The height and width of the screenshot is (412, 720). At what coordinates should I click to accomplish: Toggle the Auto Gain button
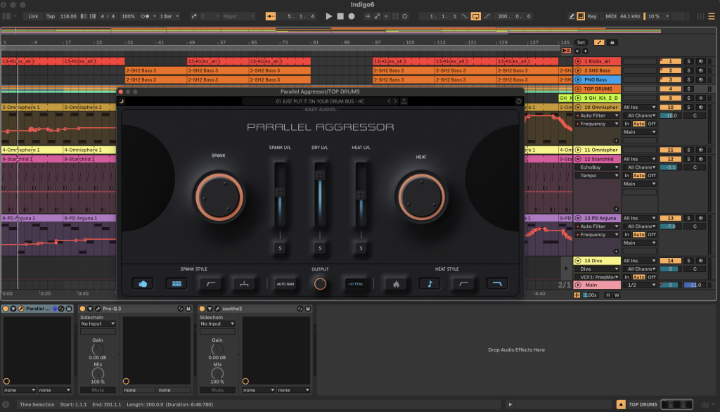click(285, 284)
